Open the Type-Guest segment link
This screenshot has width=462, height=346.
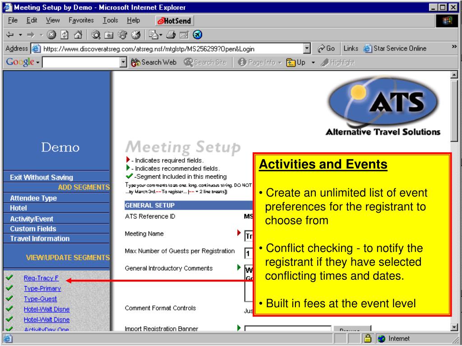40,299
